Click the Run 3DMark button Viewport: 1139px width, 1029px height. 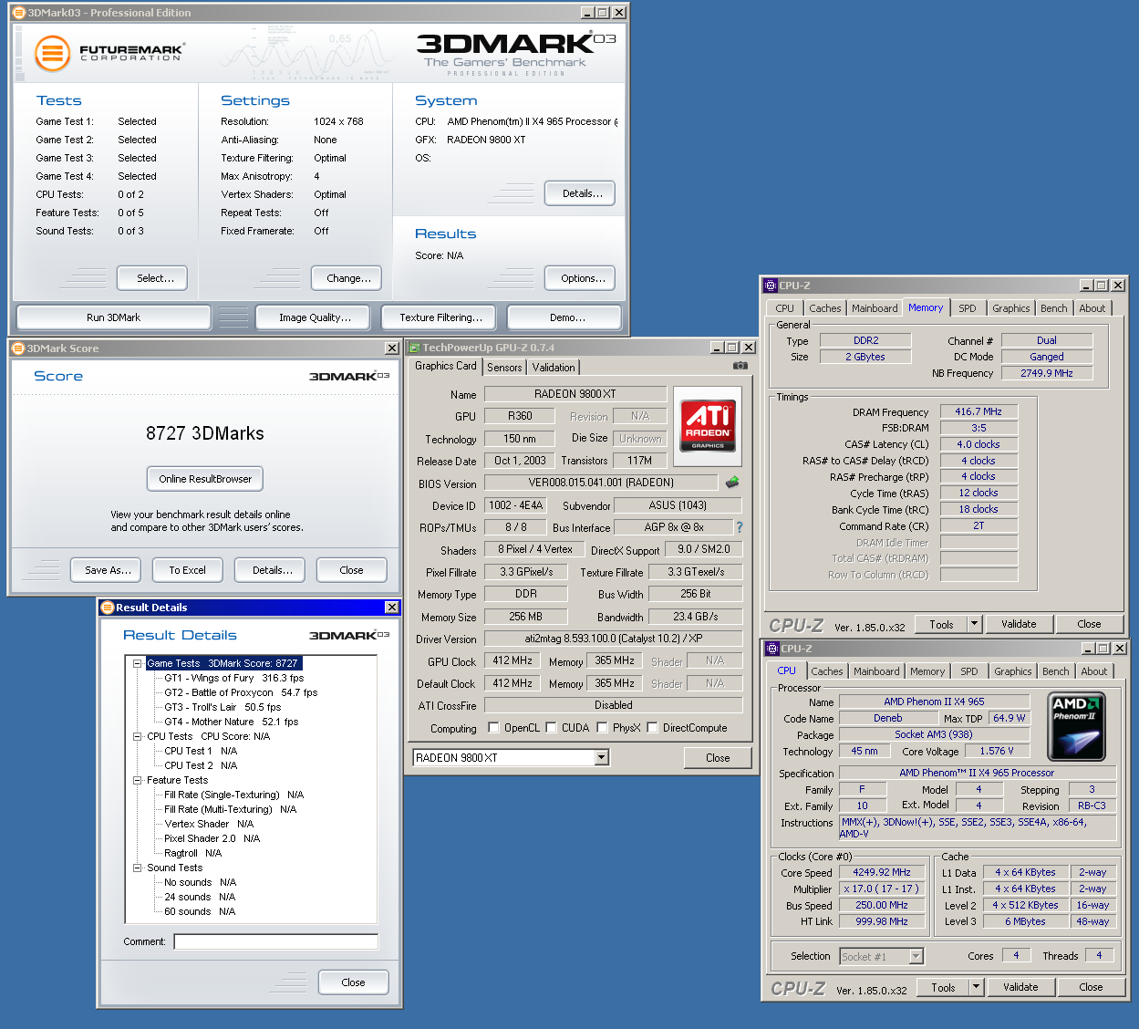point(114,317)
